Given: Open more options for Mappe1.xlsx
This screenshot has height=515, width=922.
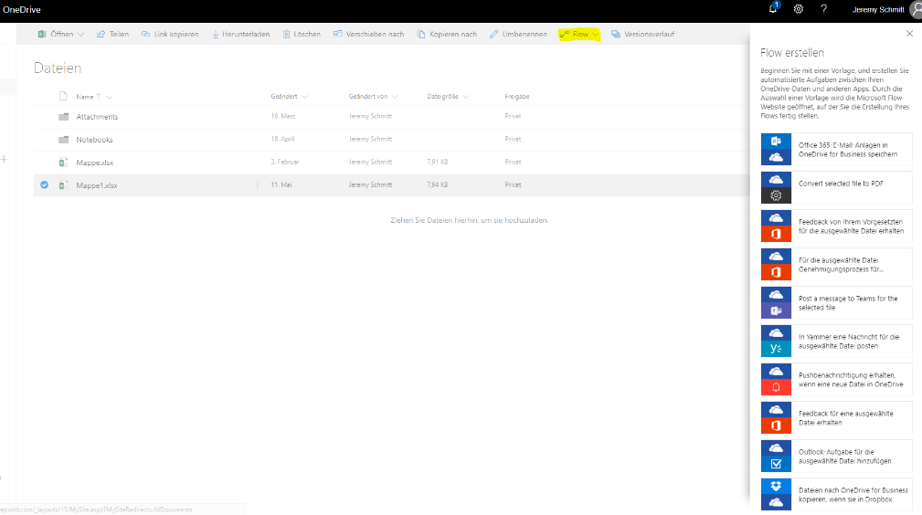Looking at the screenshot, I should coord(257,185).
